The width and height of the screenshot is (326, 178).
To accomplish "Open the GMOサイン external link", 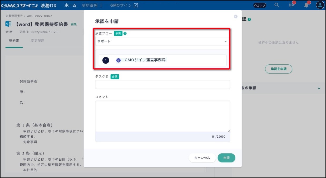I will tap(124, 5).
